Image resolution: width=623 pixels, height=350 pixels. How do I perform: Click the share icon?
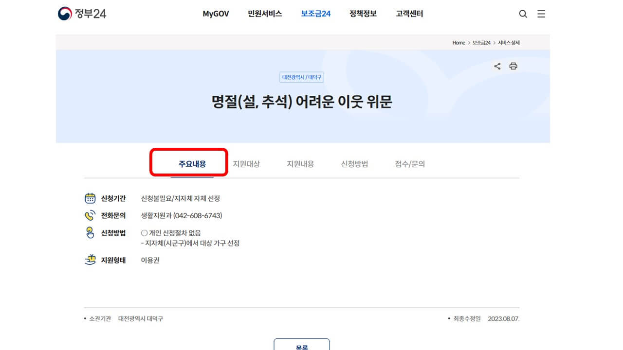(x=497, y=66)
